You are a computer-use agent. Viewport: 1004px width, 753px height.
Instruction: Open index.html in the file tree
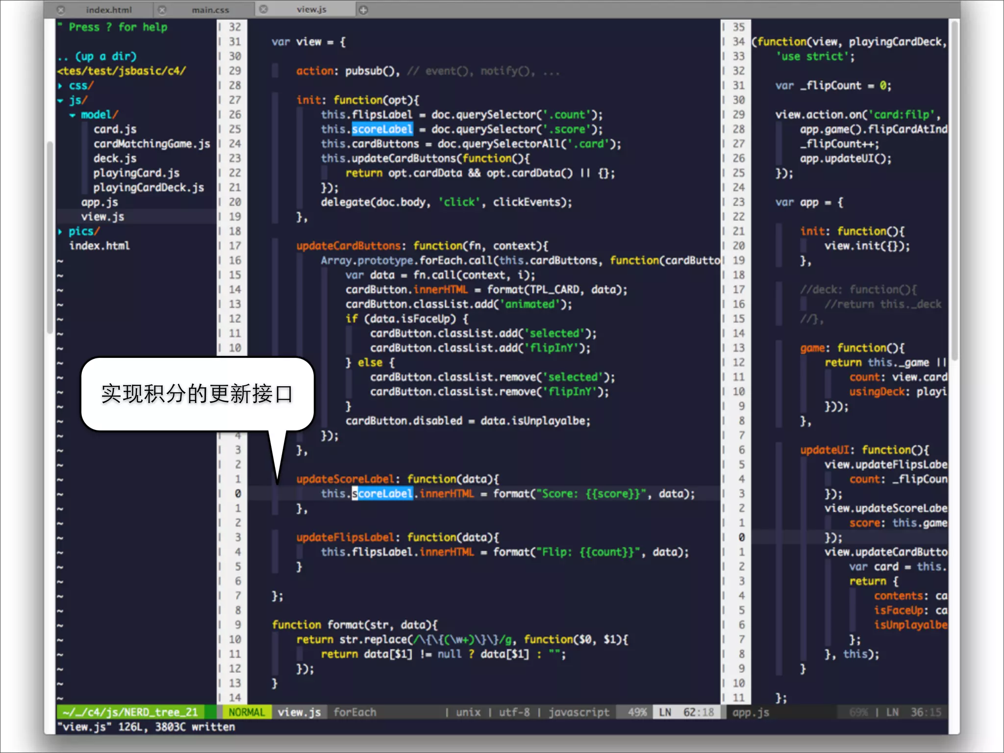pos(100,246)
